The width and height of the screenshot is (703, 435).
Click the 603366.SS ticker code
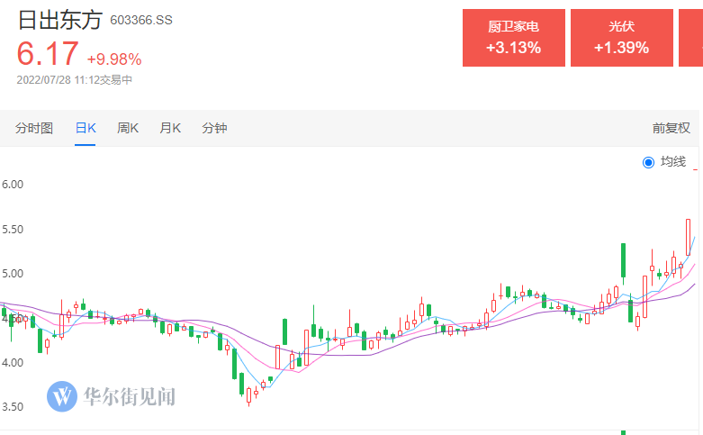pyautogui.click(x=140, y=21)
